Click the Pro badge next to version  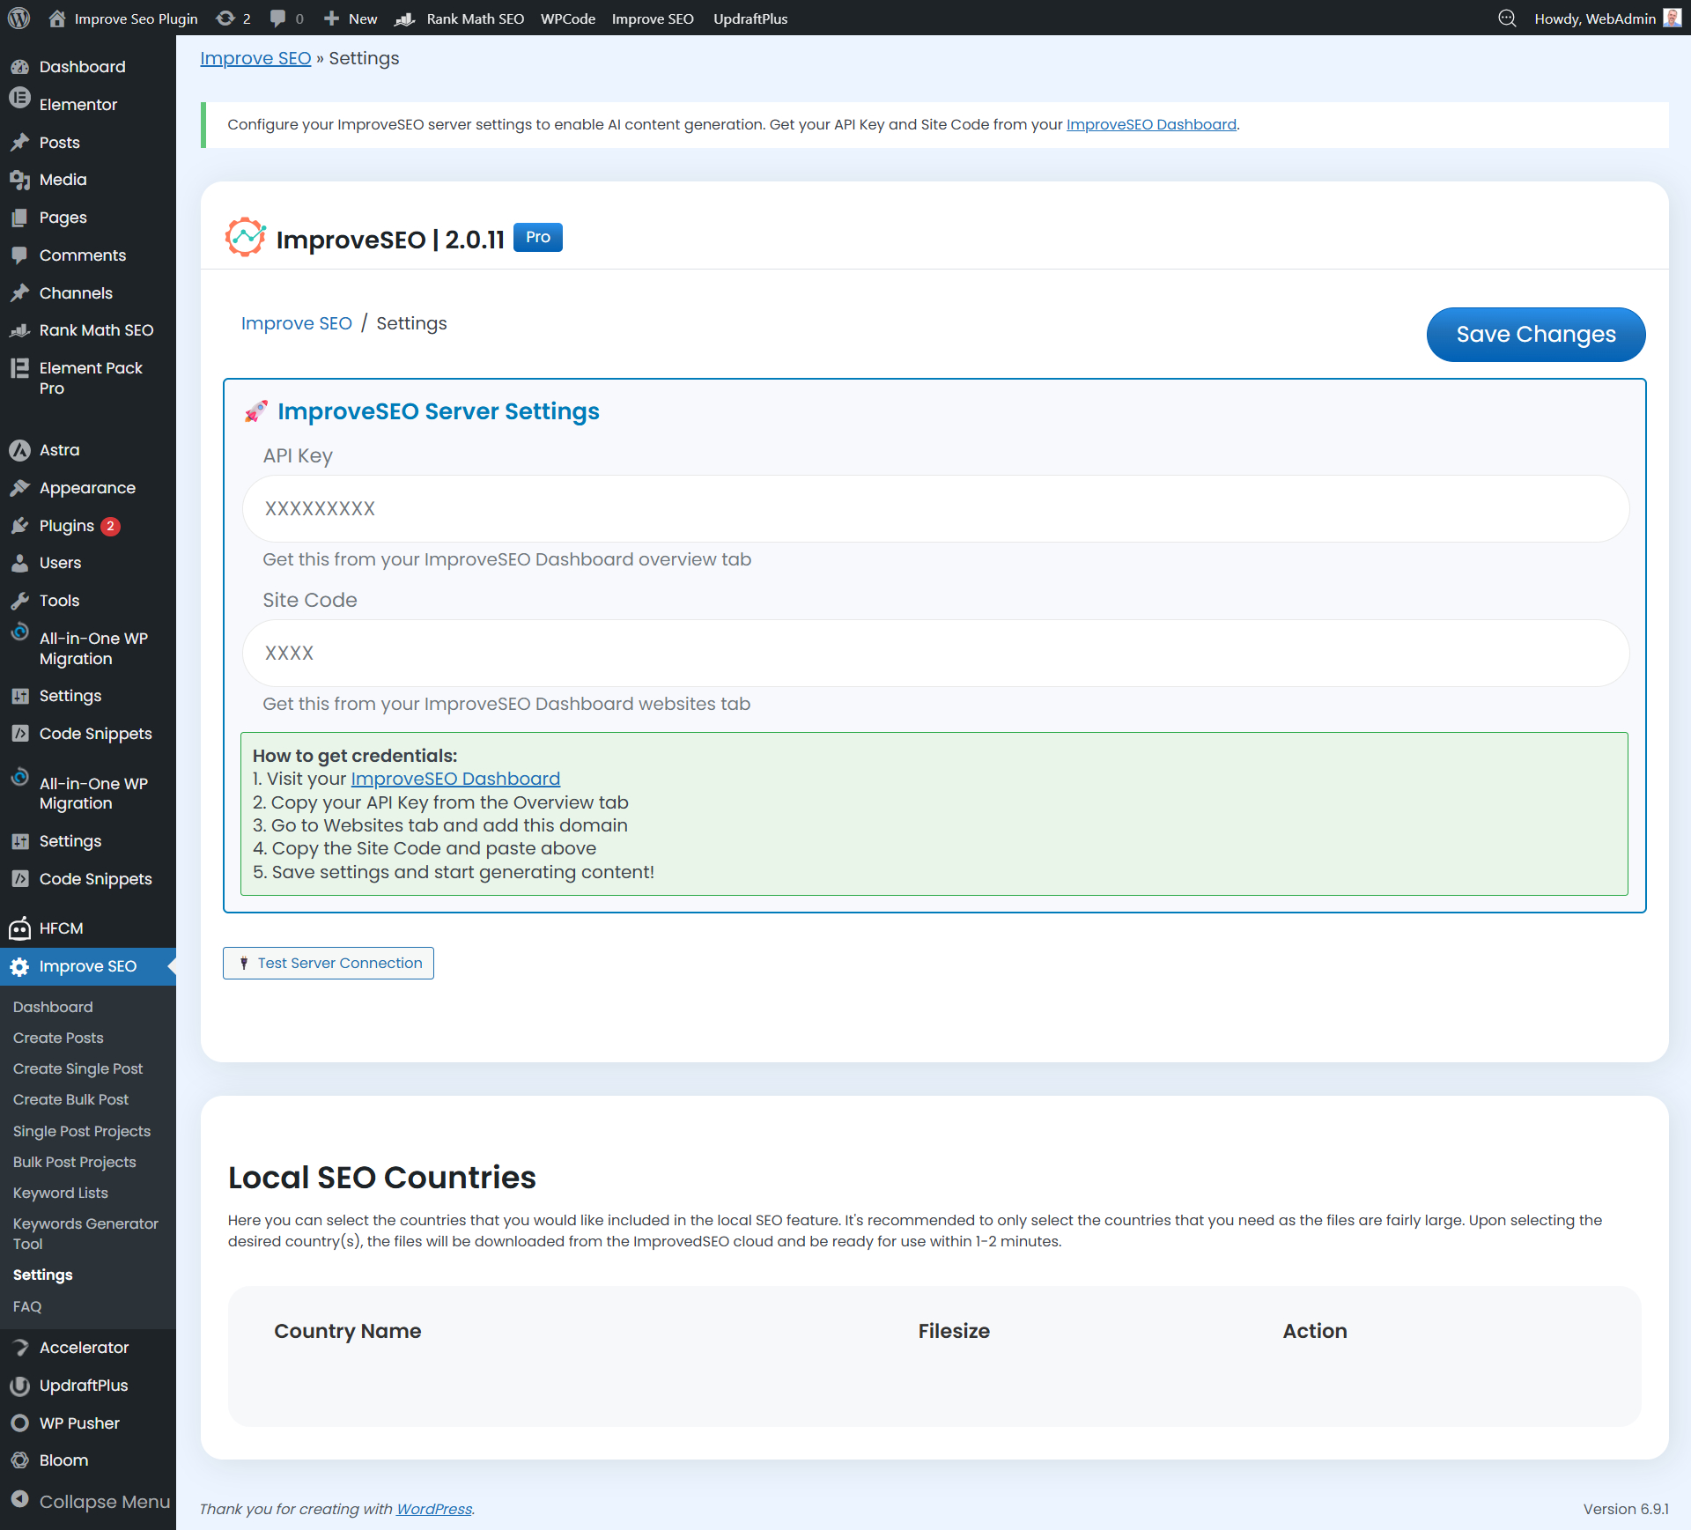538,237
